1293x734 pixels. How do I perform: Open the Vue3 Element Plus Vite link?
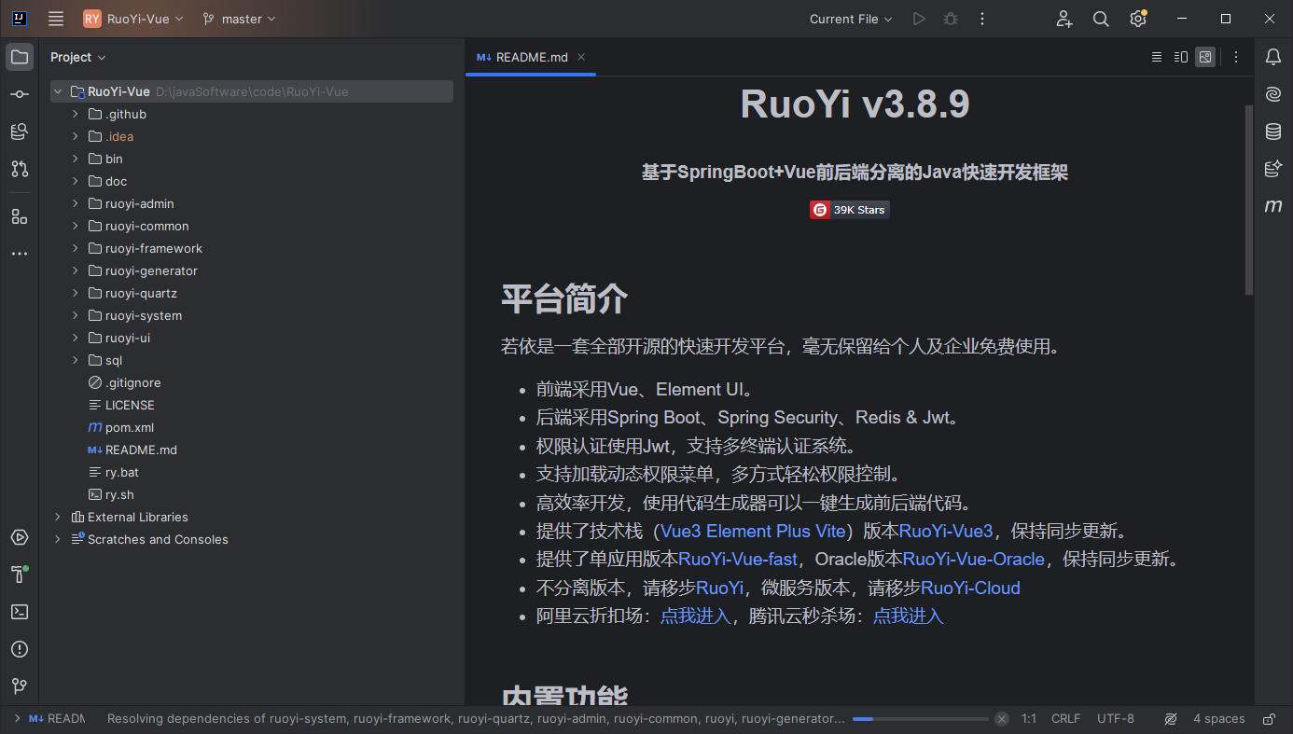754,532
